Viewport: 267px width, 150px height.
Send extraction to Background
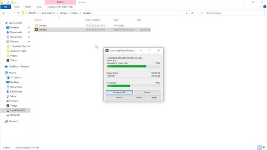click(119, 92)
